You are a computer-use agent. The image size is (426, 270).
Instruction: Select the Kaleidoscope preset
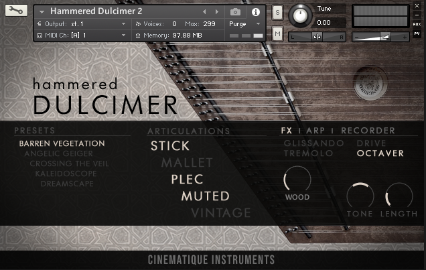[66, 174]
